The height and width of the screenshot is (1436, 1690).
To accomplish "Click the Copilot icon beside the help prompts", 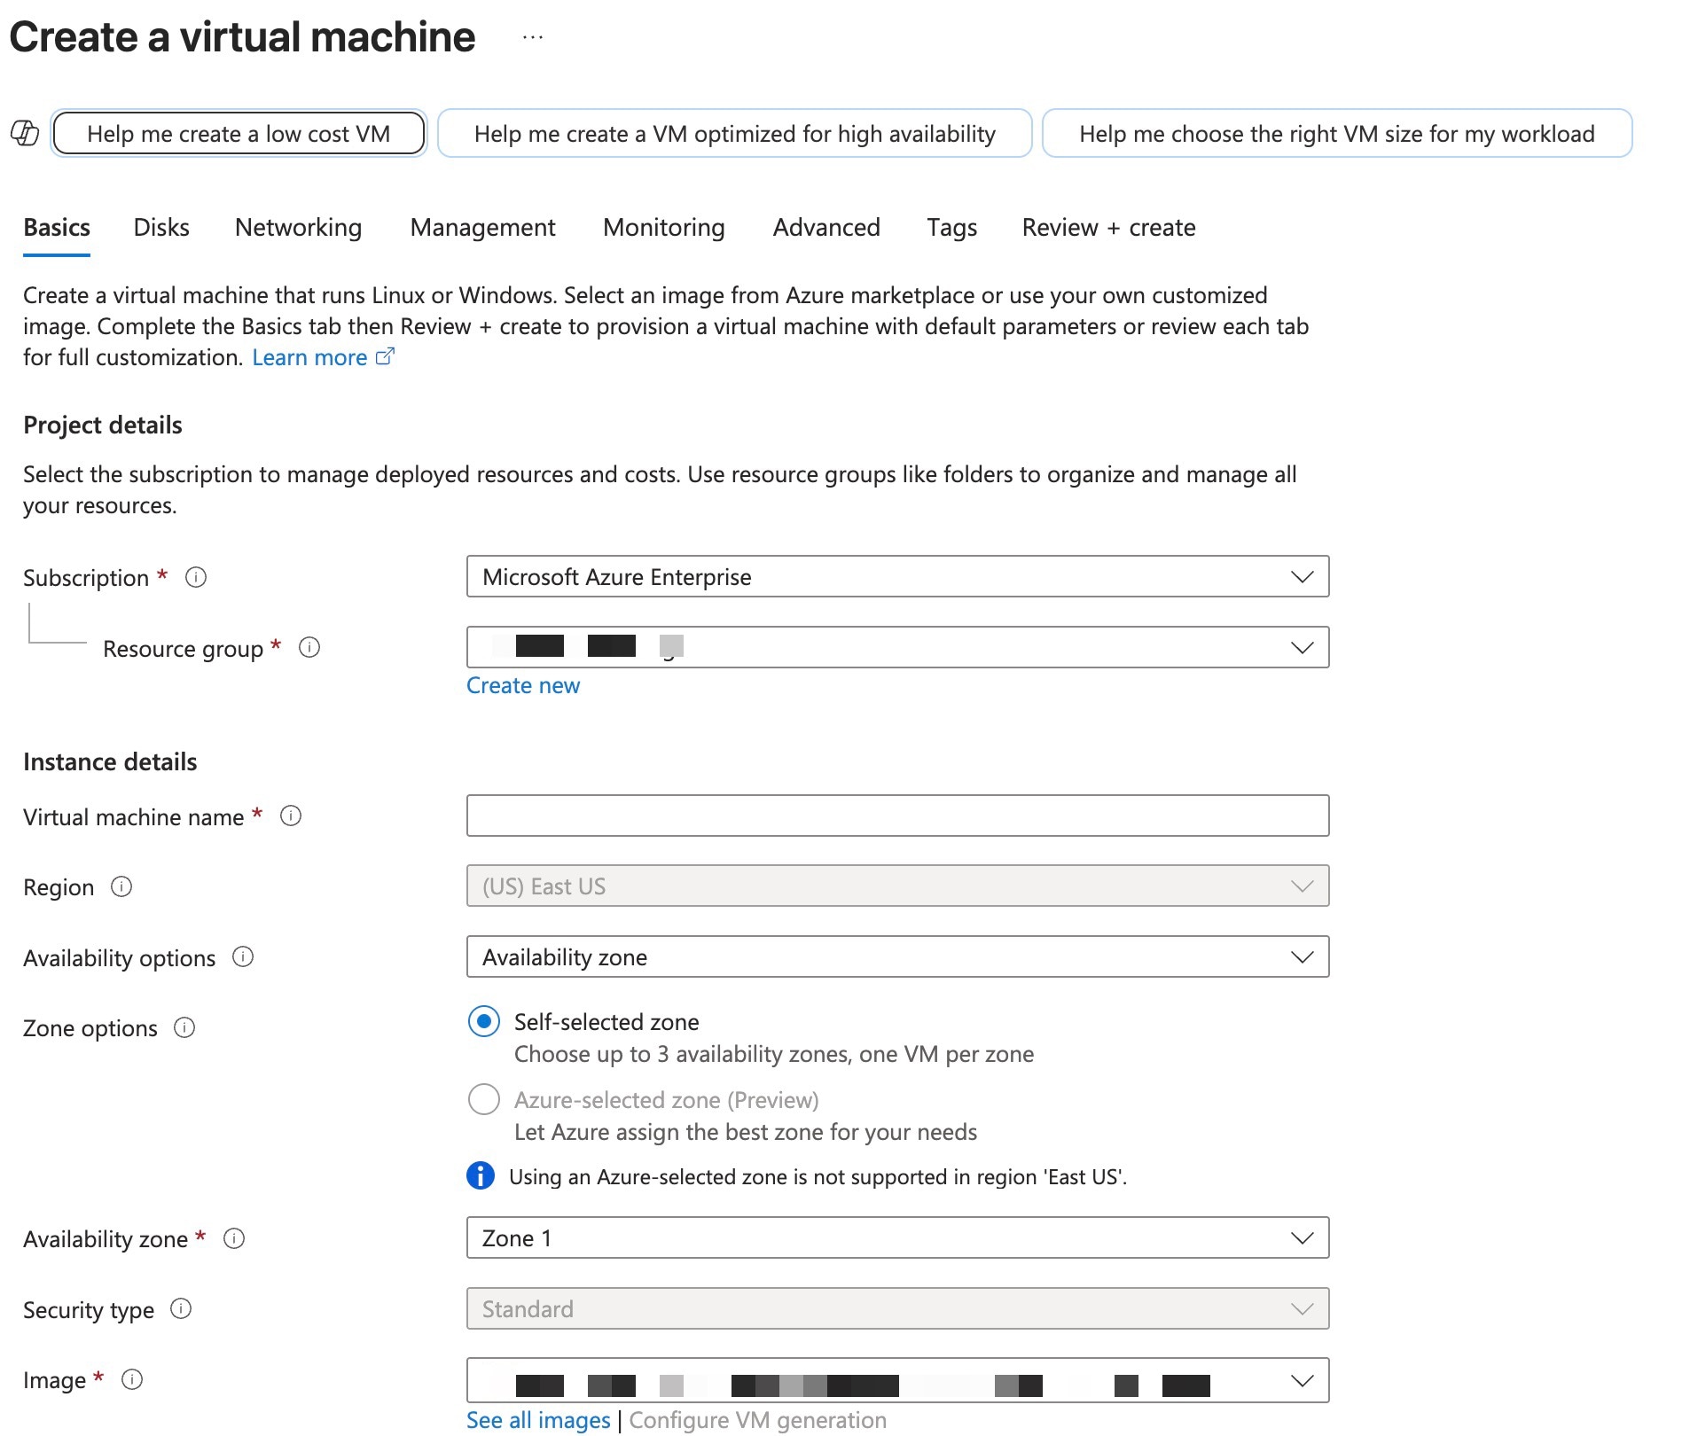I will pos(24,133).
